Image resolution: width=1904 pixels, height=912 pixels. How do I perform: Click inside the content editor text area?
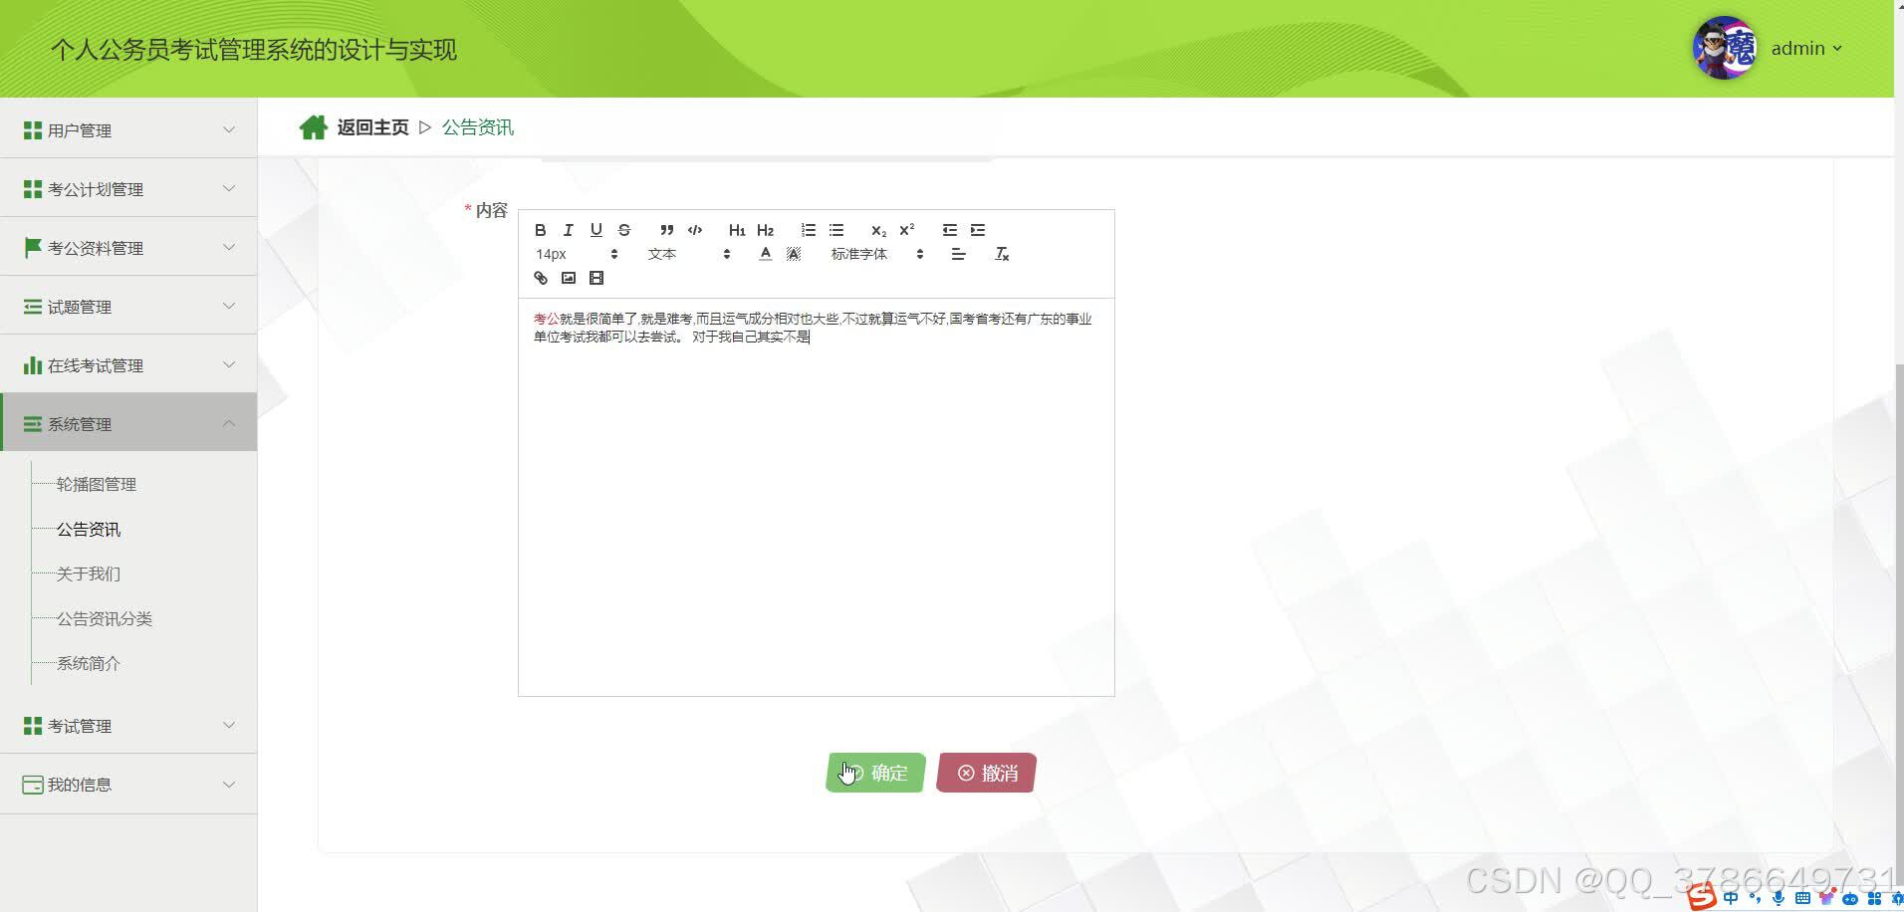click(816, 497)
